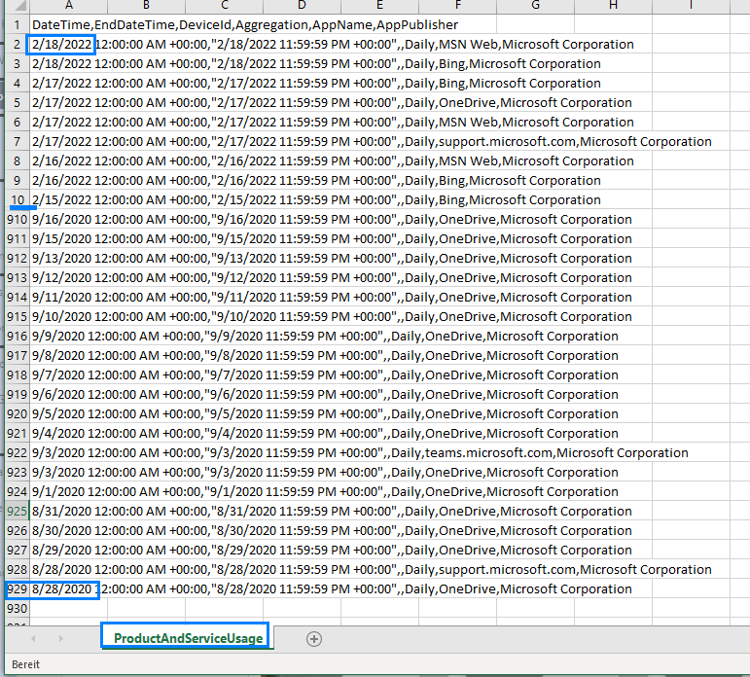This screenshot has height=677, width=750.
Task: Click 8/28/2020 support.microsoft.com row cell
Action: pyautogui.click(x=372, y=570)
